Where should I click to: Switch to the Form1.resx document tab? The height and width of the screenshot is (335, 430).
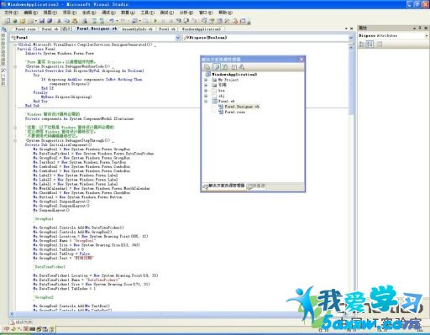pyautogui.click(x=25, y=29)
